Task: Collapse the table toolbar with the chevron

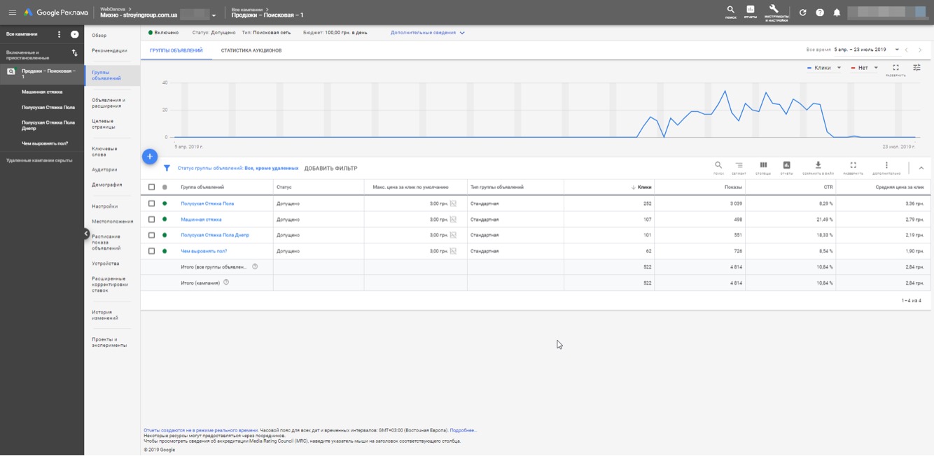Action: pyautogui.click(x=921, y=169)
